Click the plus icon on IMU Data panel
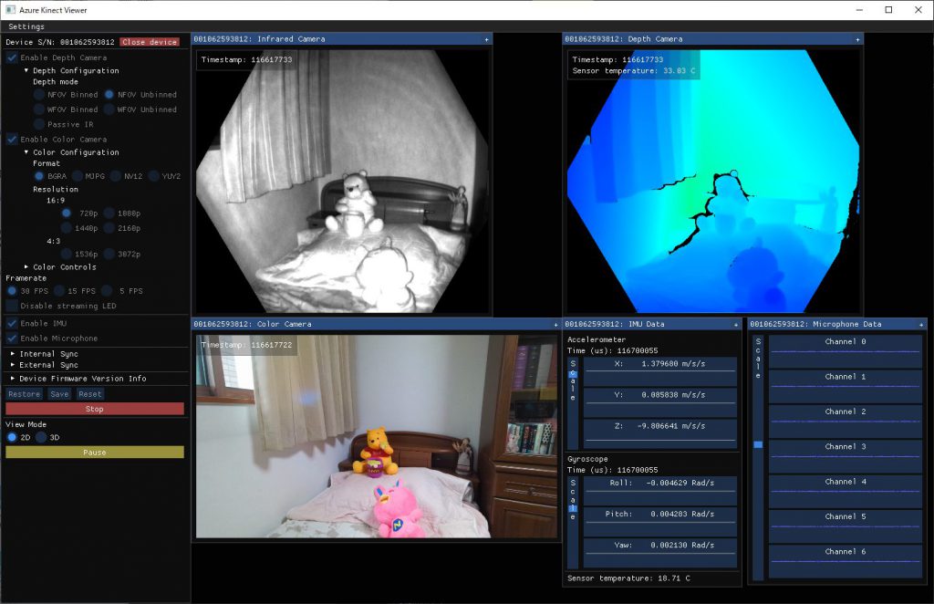The image size is (934, 604). point(736,325)
